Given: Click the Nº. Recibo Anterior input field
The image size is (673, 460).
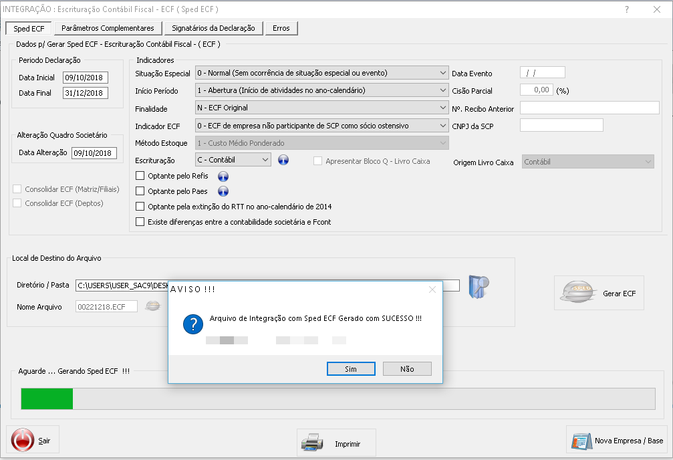Looking at the screenshot, I should 589,108.
